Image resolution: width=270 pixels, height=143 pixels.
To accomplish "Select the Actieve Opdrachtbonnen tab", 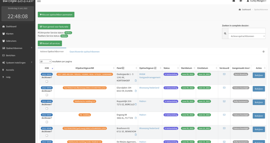I will coord(52,51).
